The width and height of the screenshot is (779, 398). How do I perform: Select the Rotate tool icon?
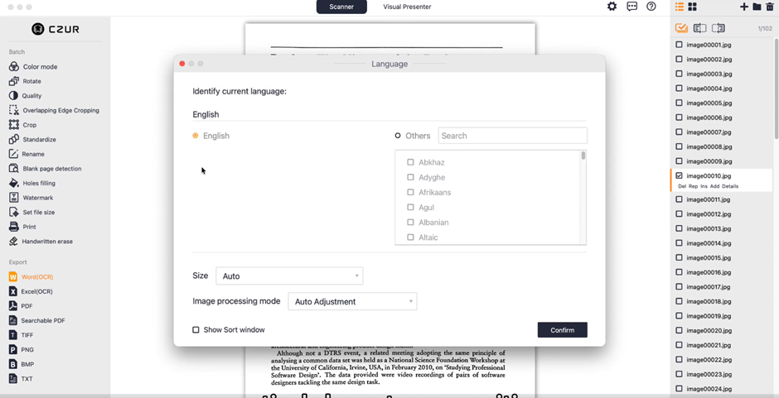(13, 81)
